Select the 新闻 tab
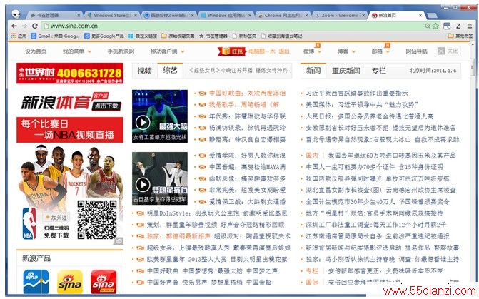Viewport: 479px width, 299px height. [x=313, y=71]
